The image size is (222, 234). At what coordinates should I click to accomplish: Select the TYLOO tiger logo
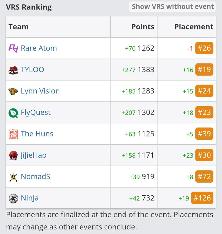(x=13, y=70)
